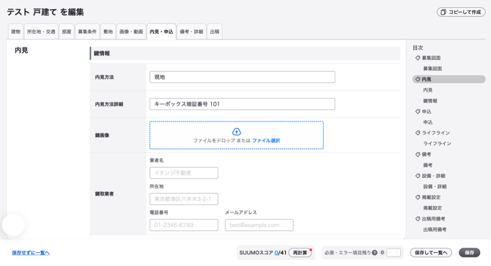
Task: Jump to 鍵情報 in table of contents
Action: (x=430, y=101)
